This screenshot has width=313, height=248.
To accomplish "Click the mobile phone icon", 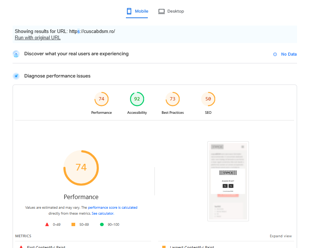I will (129, 11).
